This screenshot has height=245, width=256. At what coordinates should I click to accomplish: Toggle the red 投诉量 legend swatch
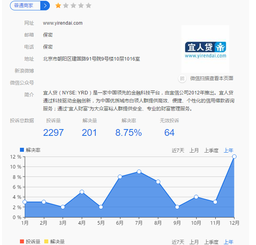coord(22,241)
